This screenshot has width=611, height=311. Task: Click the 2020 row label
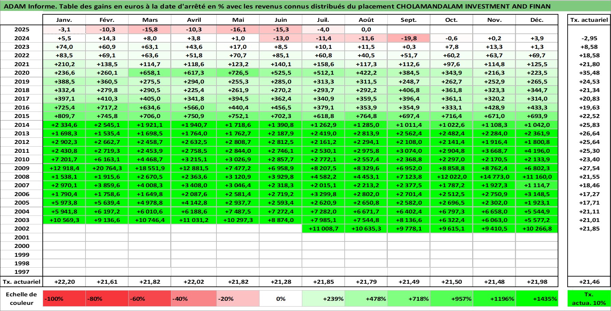point(22,73)
